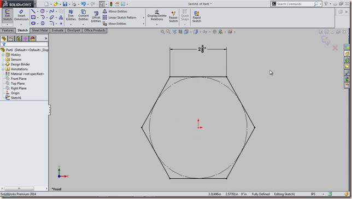Select the Spline sketch tool
The image size is (352, 199).
pyautogui.click(x=51, y=11)
